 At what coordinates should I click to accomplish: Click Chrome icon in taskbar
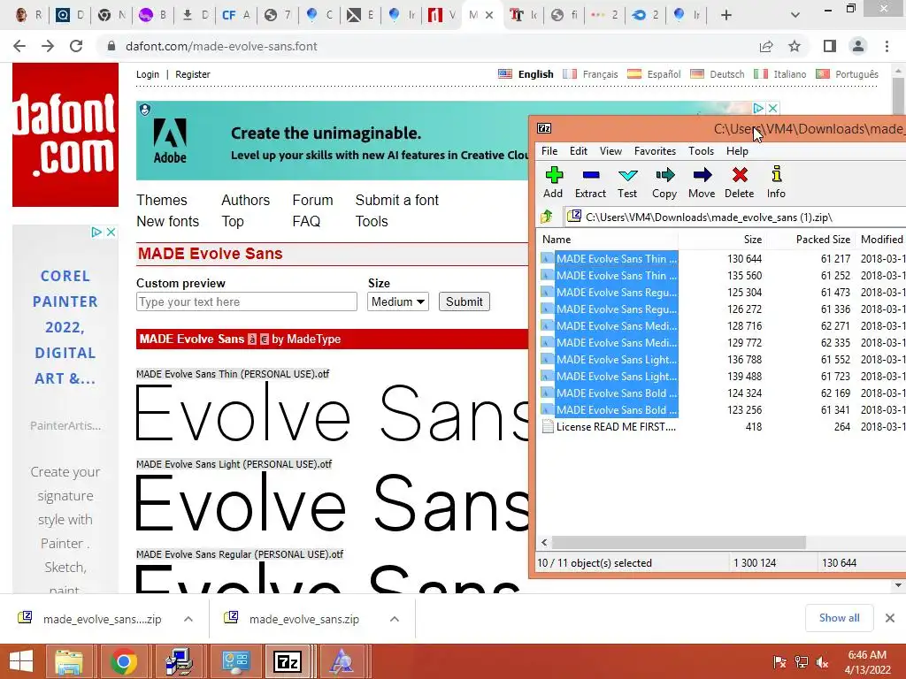click(123, 661)
